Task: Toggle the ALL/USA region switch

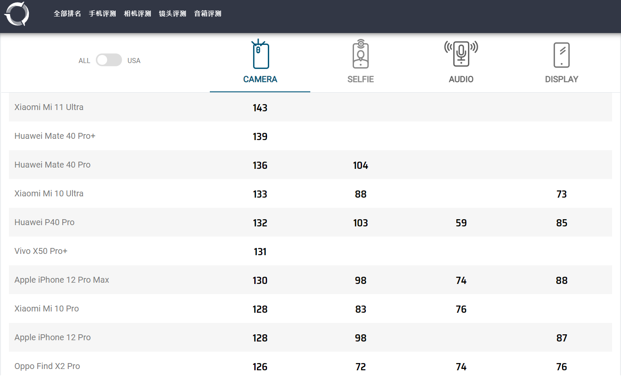Action: point(109,60)
